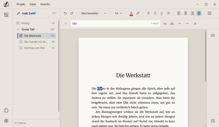
Task: Toggle case-sensitive search (Aa)
Action: (x=165, y=24)
